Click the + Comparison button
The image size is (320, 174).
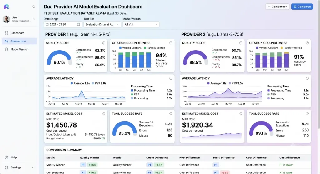[277, 7]
